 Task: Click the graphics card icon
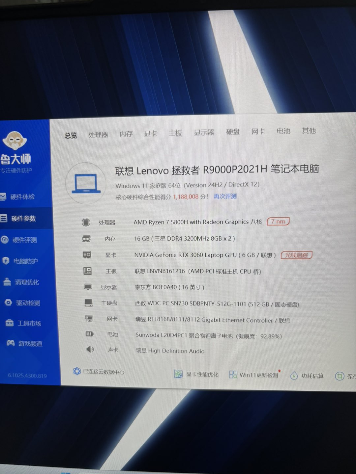pos(87,255)
